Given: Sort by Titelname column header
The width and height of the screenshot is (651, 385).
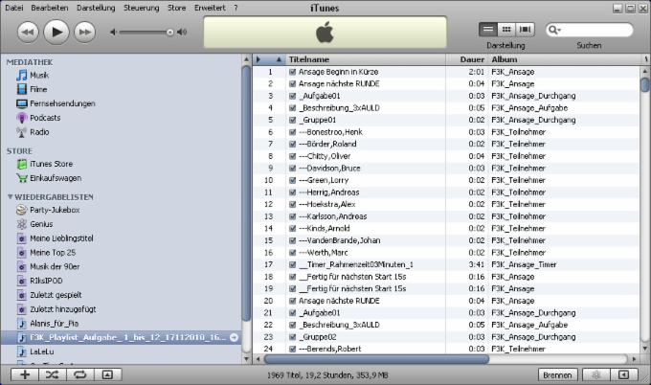Looking at the screenshot, I should [366, 59].
